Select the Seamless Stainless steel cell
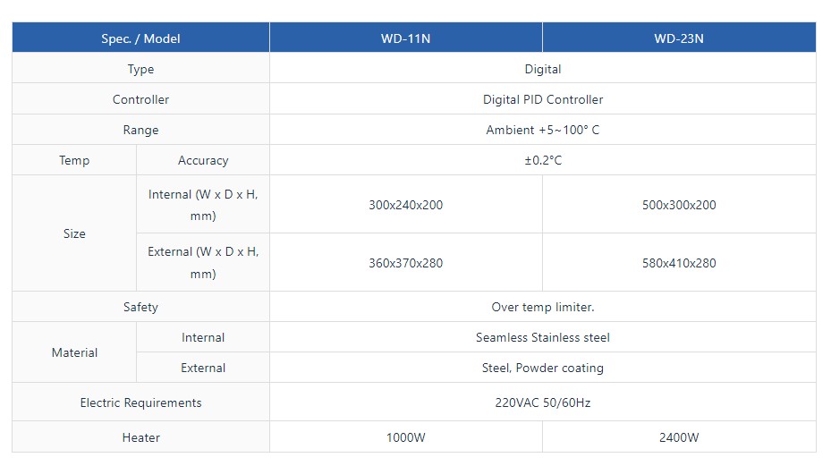 [542, 337]
